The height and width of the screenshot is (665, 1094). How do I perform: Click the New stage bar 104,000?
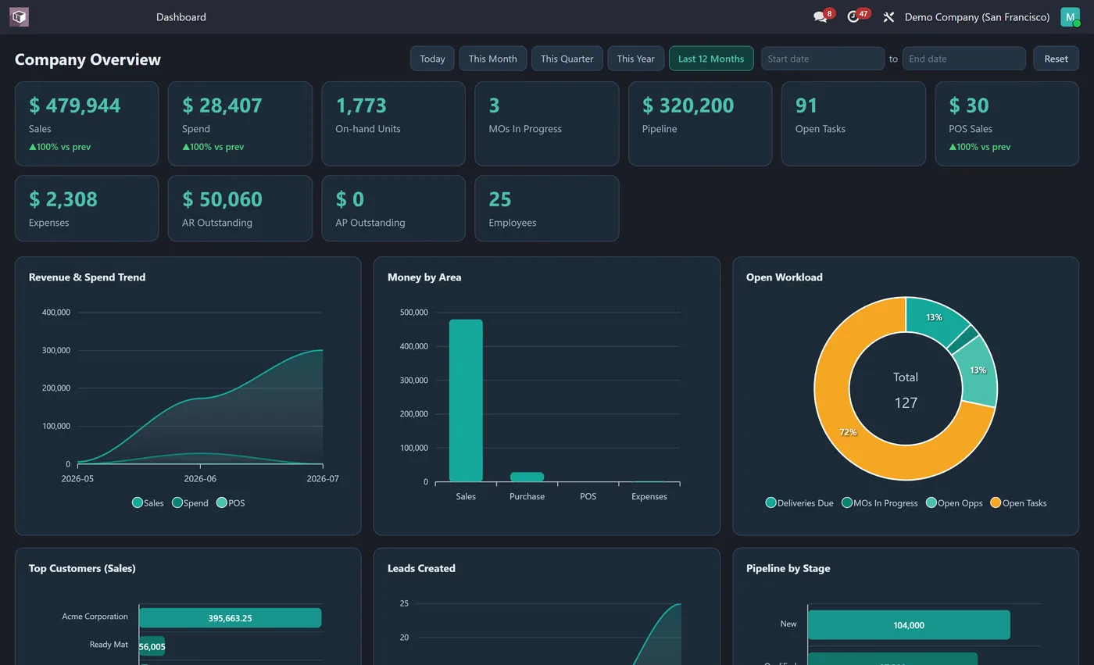(909, 625)
